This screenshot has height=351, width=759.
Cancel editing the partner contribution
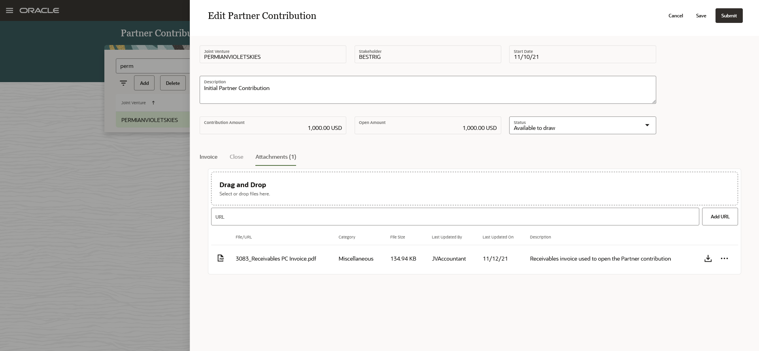point(676,16)
